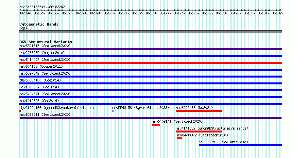Viewport: 291px width, 158px height.
Task: Click the 86178k ruler position
Action: pyautogui.click(x=222, y=13)
